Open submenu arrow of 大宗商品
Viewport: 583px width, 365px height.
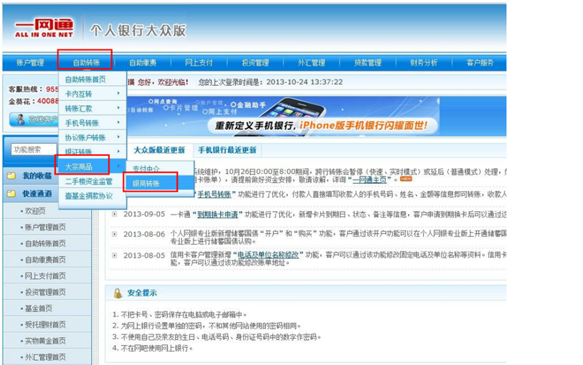point(118,165)
